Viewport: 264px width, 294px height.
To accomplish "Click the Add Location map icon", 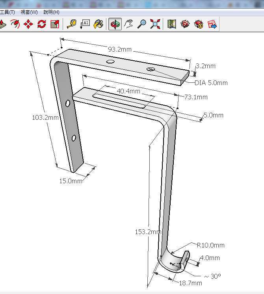I will click(x=171, y=24).
